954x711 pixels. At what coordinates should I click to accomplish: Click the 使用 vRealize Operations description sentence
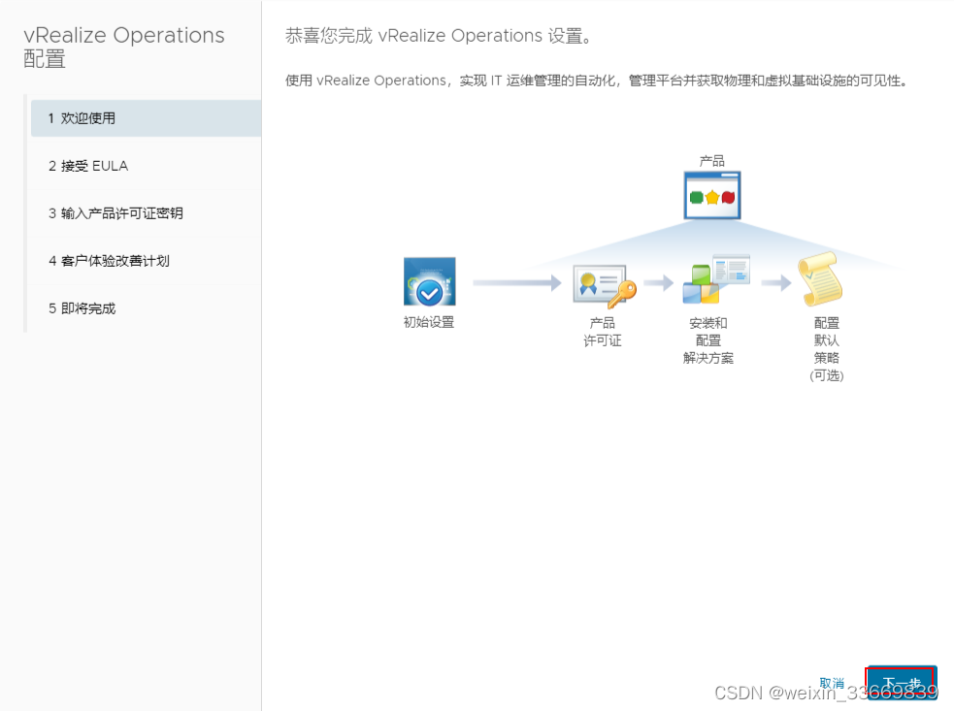pyautogui.click(x=598, y=81)
